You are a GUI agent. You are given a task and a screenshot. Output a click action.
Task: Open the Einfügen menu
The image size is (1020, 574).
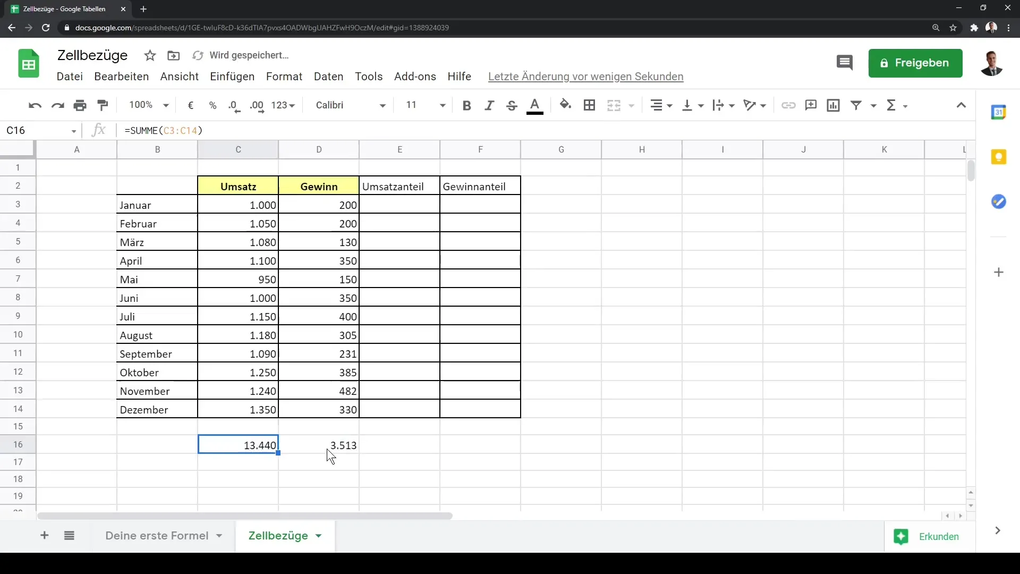[232, 77]
